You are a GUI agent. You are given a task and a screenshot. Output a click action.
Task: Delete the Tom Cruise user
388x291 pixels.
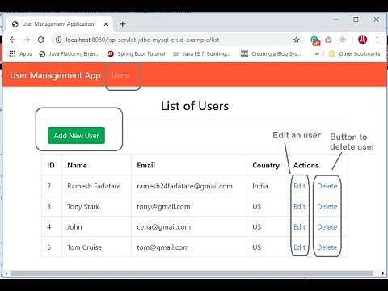[327, 247]
